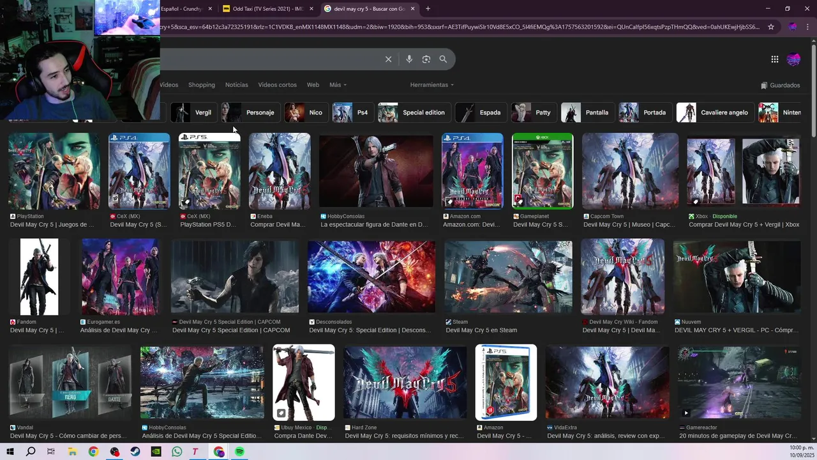This screenshot has height=460, width=817.
Task: Filter images by Special edition chip
Action: 414,112
